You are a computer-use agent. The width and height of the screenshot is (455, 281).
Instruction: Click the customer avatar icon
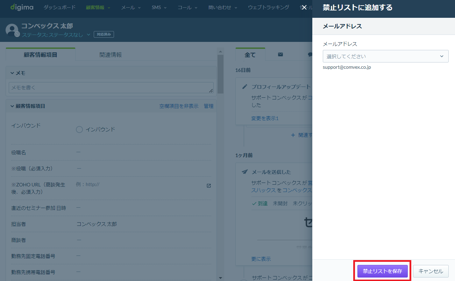[12, 30]
